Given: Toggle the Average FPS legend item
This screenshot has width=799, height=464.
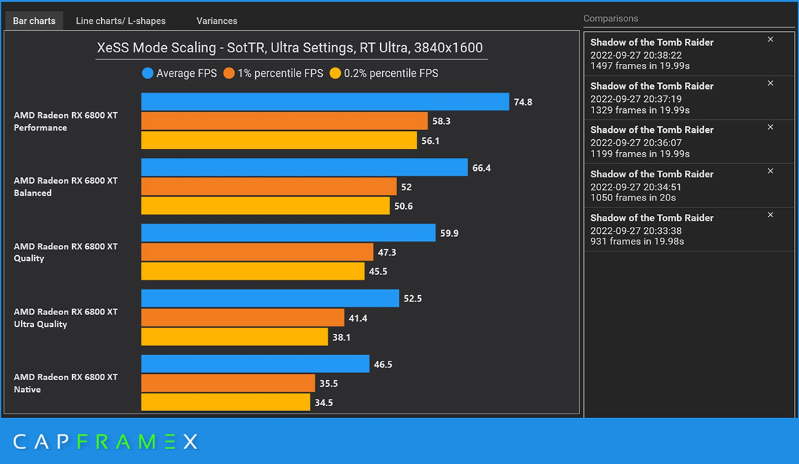Looking at the screenshot, I should coord(180,73).
